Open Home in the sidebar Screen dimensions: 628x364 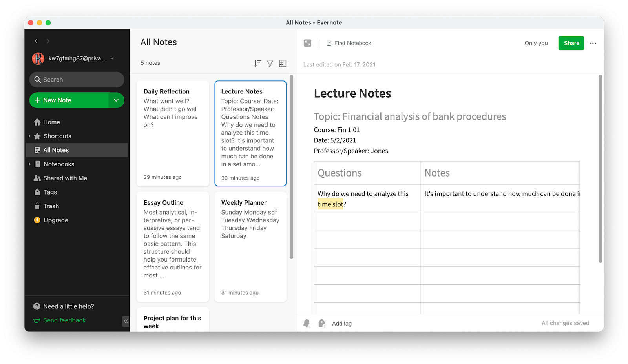coord(77,122)
